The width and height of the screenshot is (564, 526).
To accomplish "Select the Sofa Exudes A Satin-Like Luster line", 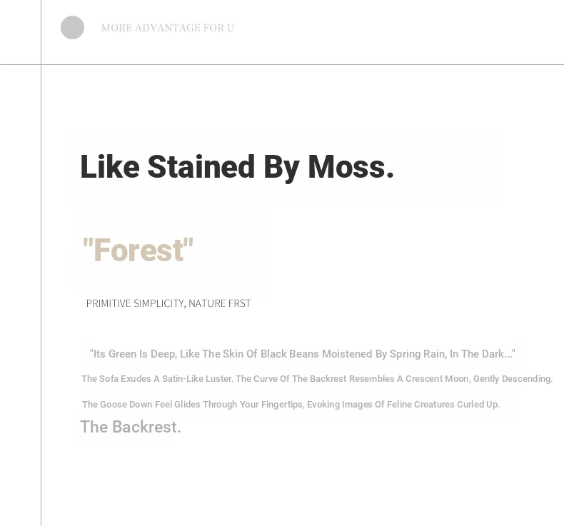I will coord(317,378).
